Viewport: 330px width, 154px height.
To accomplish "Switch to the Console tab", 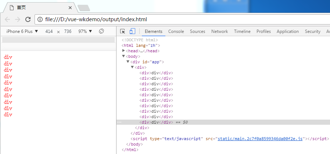I will [176, 31].
